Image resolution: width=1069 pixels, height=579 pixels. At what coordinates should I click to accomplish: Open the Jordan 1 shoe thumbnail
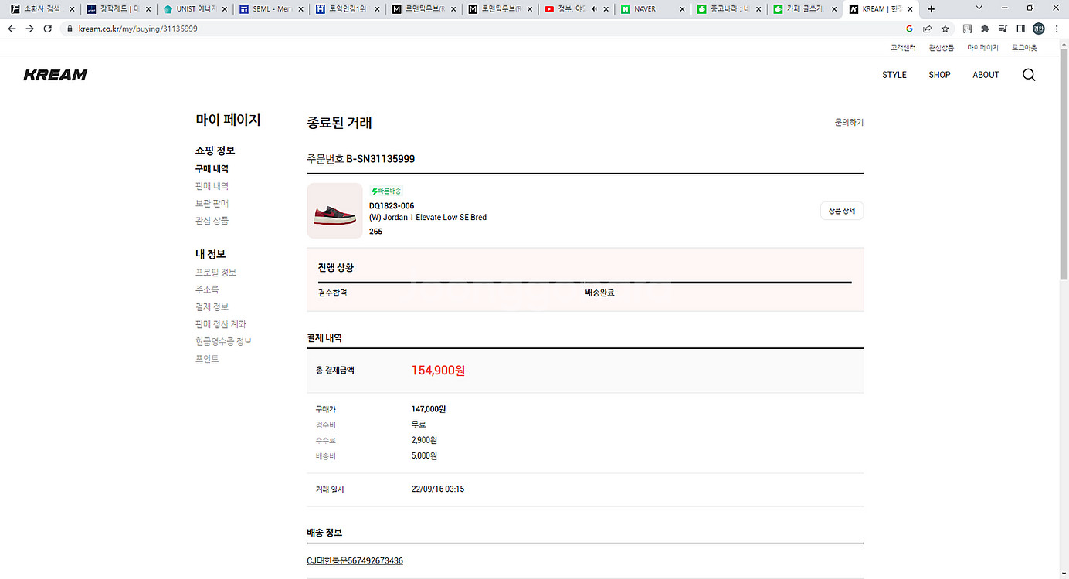click(334, 211)
